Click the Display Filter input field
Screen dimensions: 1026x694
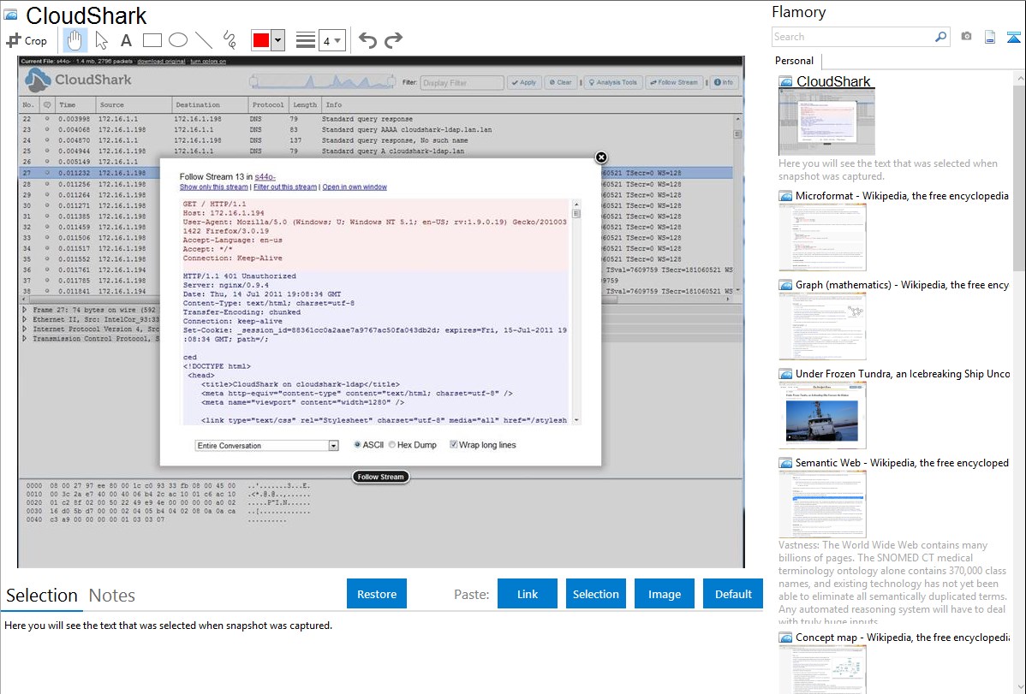tap(462, 83)
